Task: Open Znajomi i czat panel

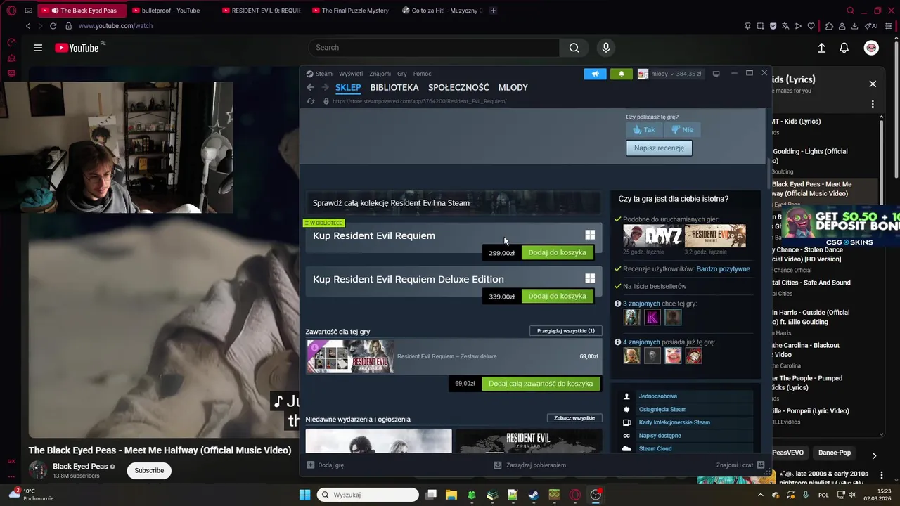Action: (740, 465)
